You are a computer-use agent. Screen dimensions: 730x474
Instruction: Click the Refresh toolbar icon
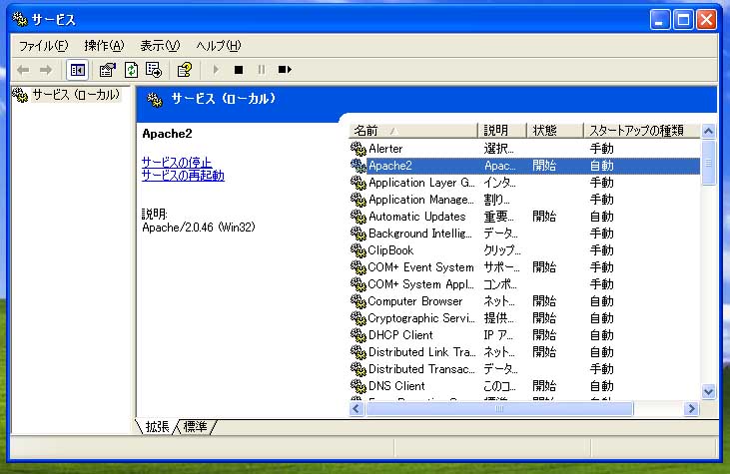click(131, 70)
